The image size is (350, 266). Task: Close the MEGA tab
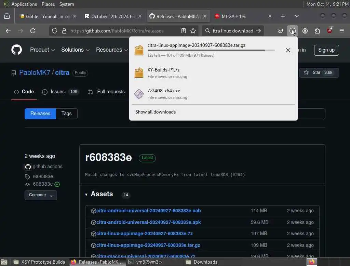click(x=270, y=16)
